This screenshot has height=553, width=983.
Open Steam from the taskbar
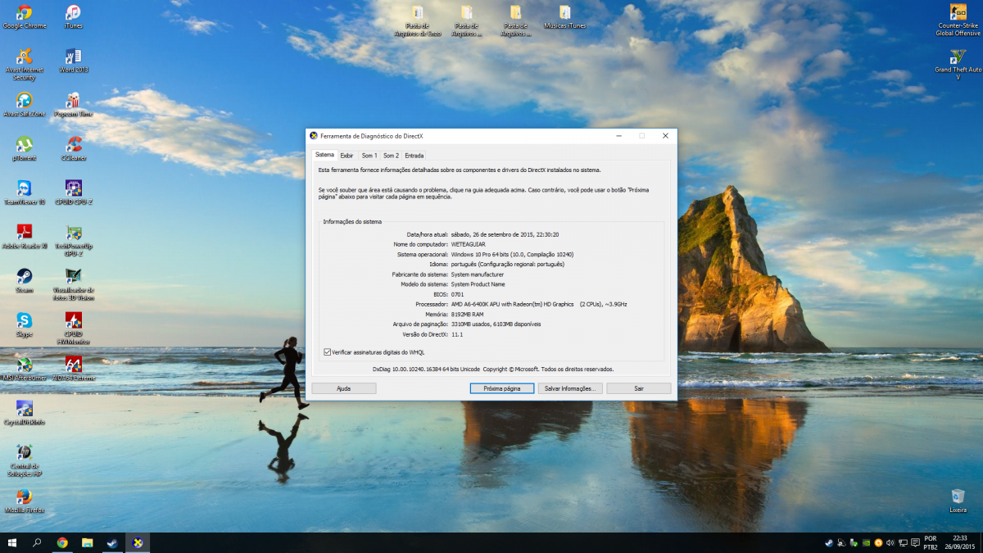pos(112,542)
